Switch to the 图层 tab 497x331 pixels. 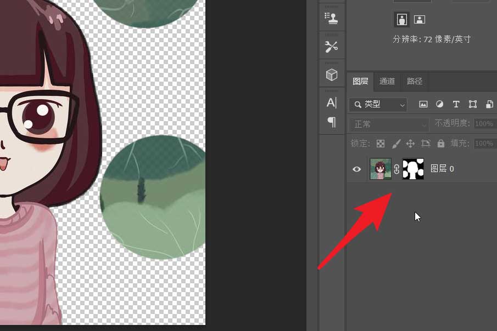[360, 81]
